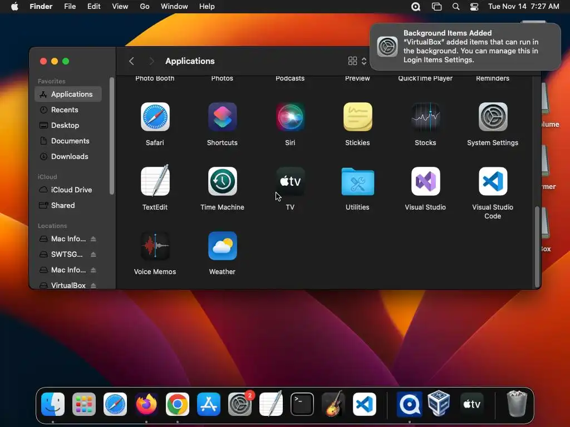Image resolution: width=570 pixels, height=427 pixels.
Task: Click the date and time in menu bar
Action: coord(523,7)
